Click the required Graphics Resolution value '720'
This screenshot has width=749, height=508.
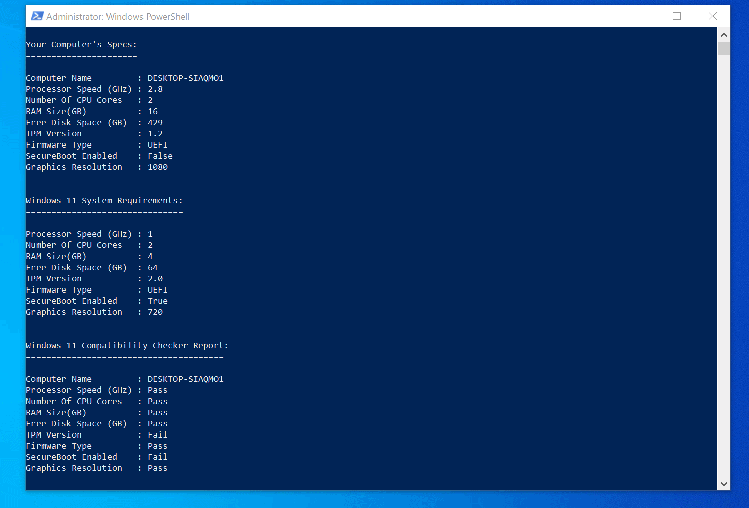(x=155, y=312)
